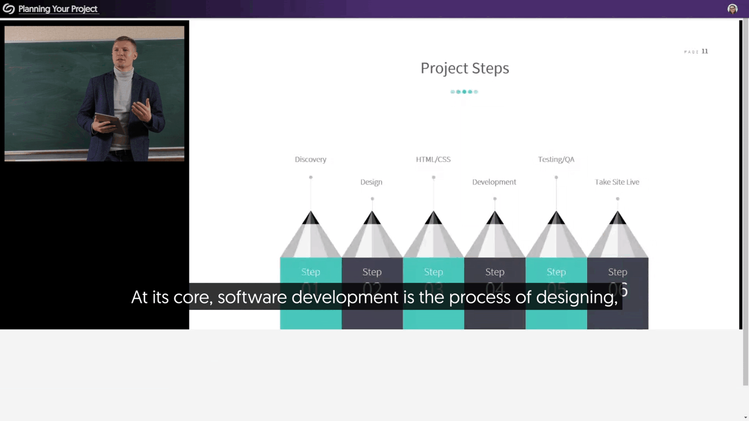This screenshot has width=749, height=421.
Task: Select the first teal progress dot
Action: point(452,92)
